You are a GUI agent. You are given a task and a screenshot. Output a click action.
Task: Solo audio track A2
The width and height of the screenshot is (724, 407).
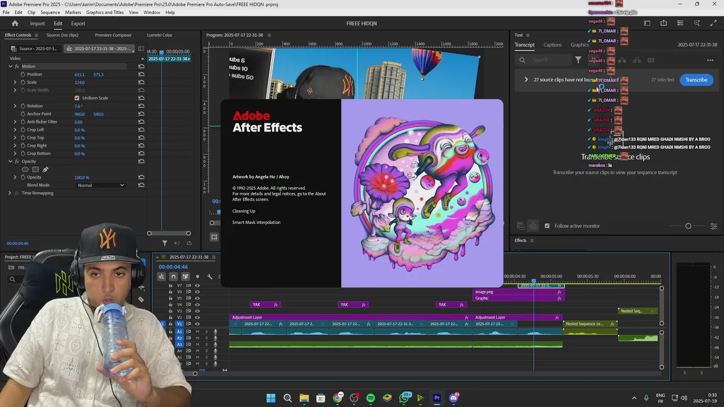pos(206,338)
